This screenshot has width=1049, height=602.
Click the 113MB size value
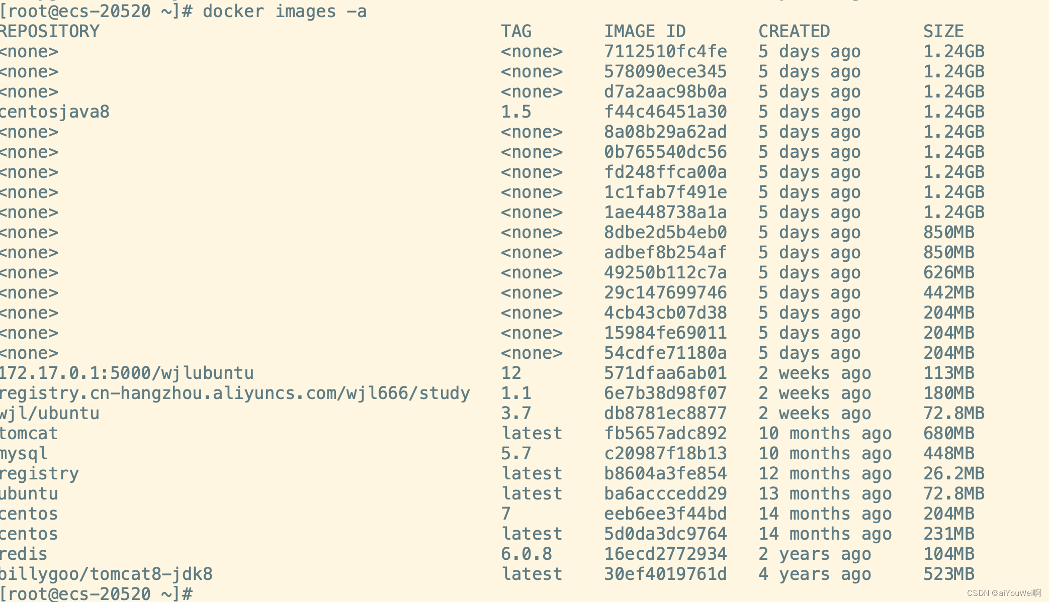coord(949,373)
